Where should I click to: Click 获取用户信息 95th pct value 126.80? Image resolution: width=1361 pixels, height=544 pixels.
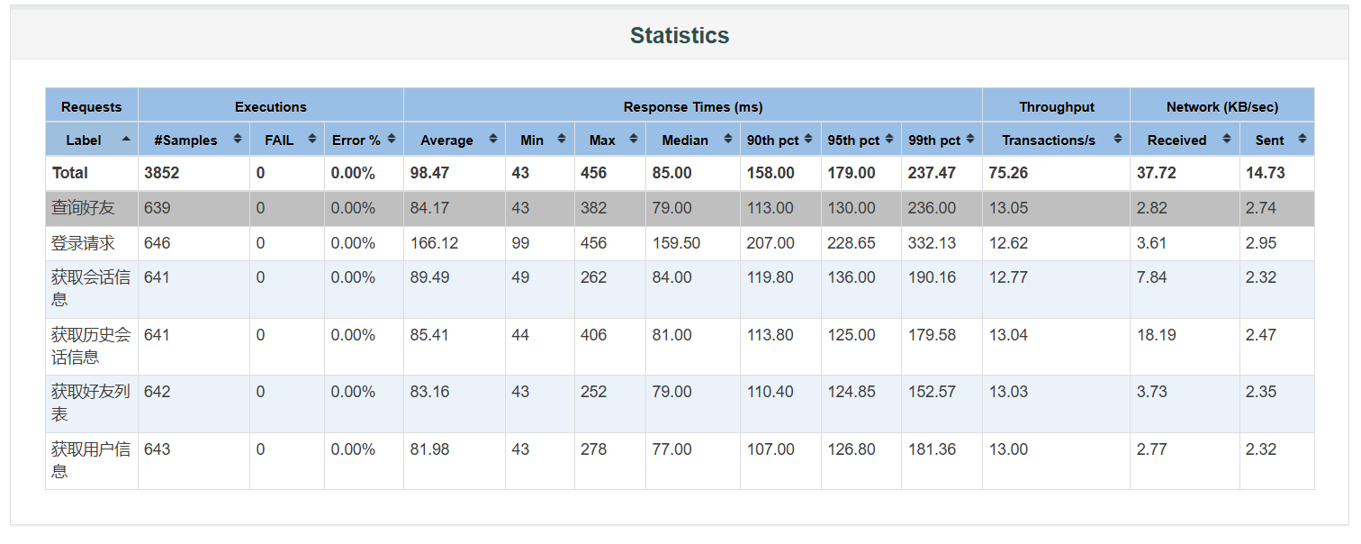click(852, 449)
